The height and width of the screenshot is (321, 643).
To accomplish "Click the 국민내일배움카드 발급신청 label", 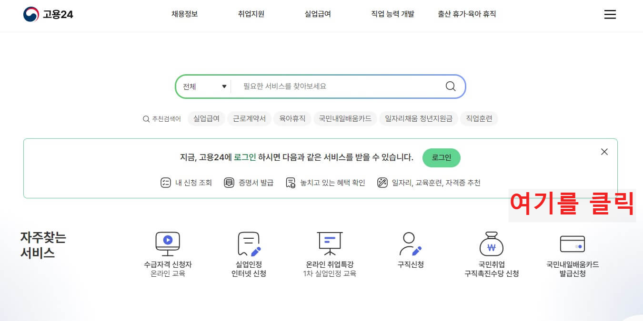I will coord(573,269).
